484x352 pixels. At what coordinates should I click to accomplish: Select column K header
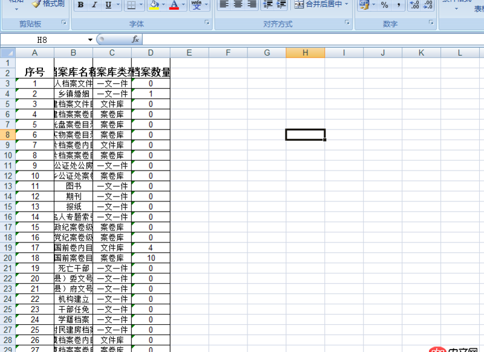[421, 53]
